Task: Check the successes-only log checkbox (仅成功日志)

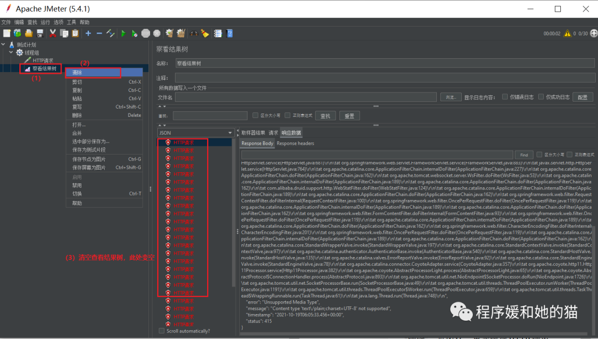Action: coord(541,97)
